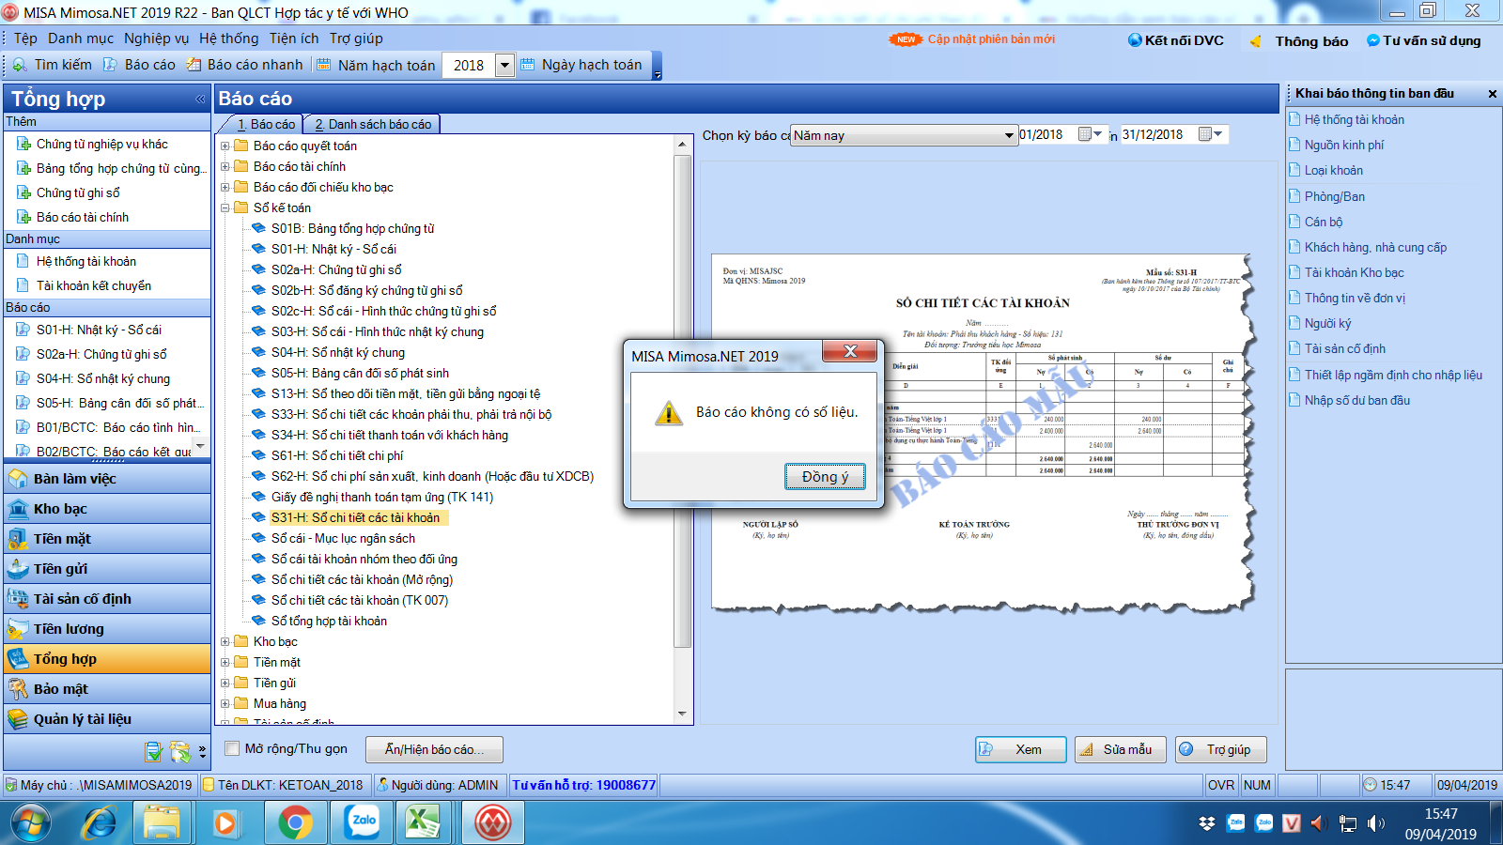The image size is (1503, 845).
Task: Click the SỔ CHI TIẾT report preview thumbnail
Action: pos(983,432)
